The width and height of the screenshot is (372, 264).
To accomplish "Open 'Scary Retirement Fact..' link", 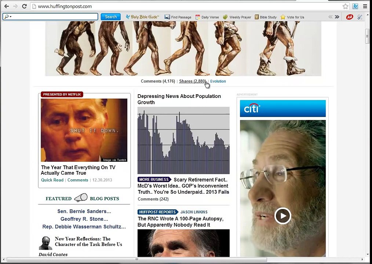I will pos(200,180).
